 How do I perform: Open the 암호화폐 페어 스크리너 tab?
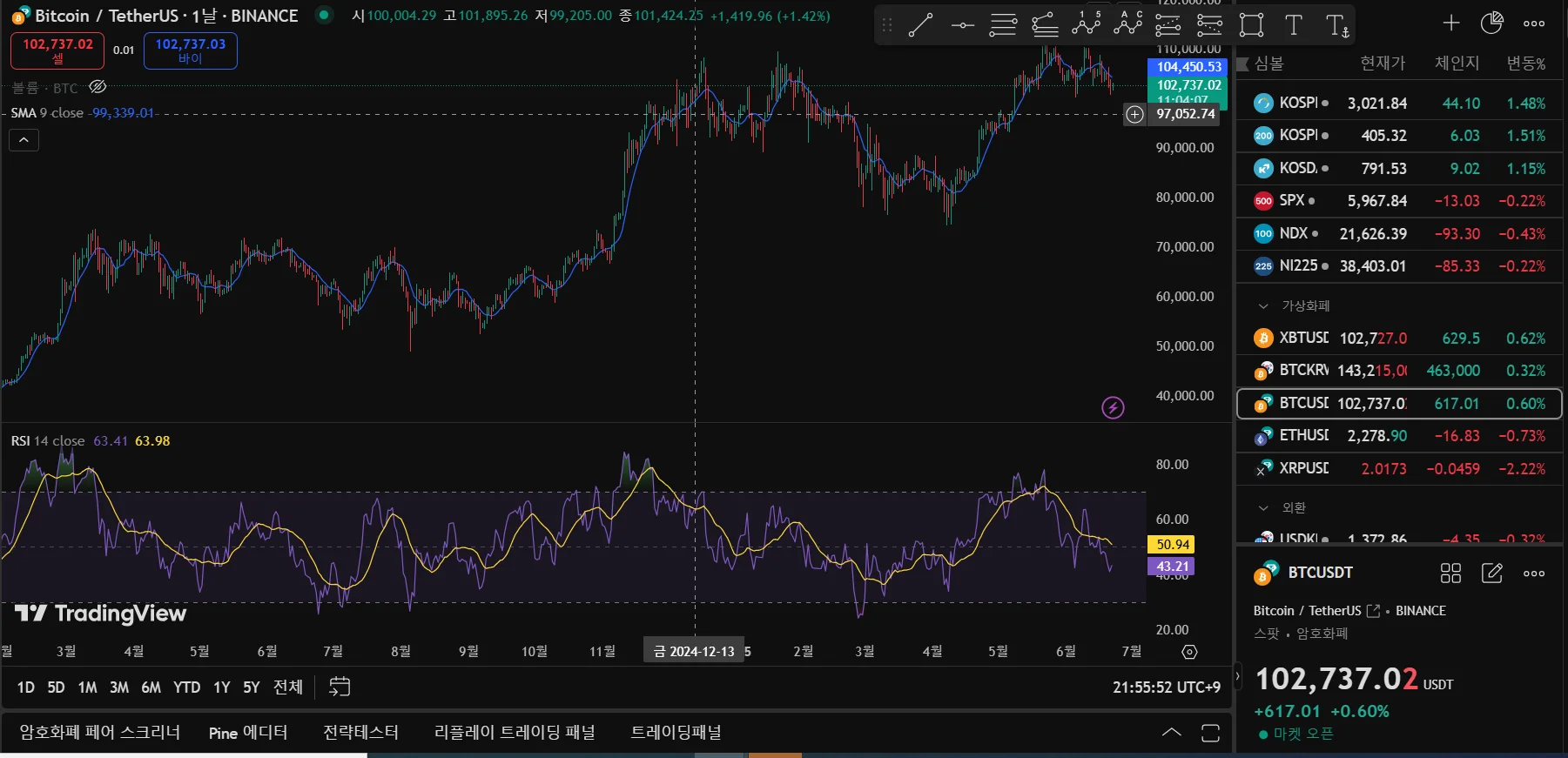click(100, 733)
